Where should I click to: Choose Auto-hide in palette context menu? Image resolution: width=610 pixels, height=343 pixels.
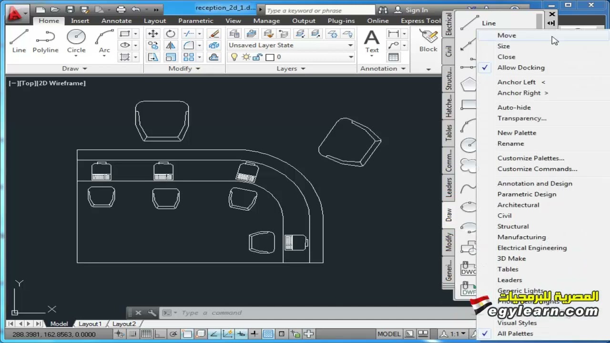[x=514, y=108]
